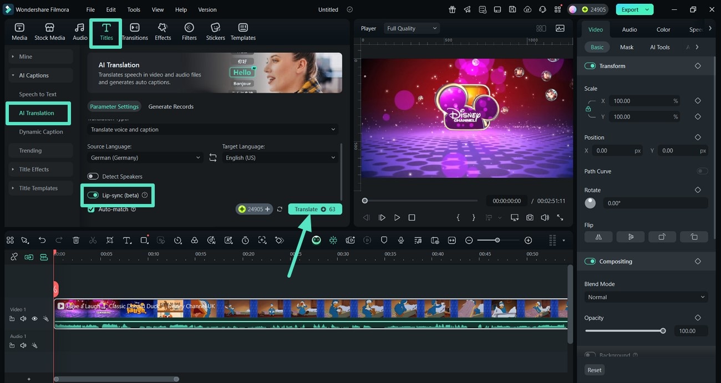The height and width of the screenshot is (383, 721).
Task: Open the Full Quality player dropdown
Action: [x=412, y=28]
